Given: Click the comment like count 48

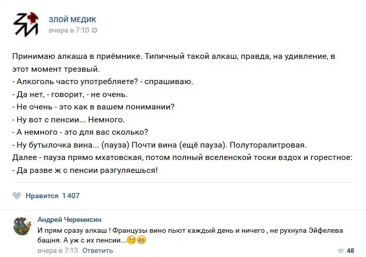Looking at the screenshot, I should click(350, 251).
